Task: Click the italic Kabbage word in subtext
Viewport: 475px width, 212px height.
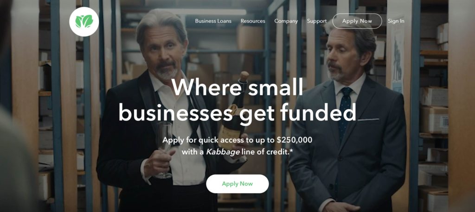Action: pyautogui.click(x=222, y=152)
